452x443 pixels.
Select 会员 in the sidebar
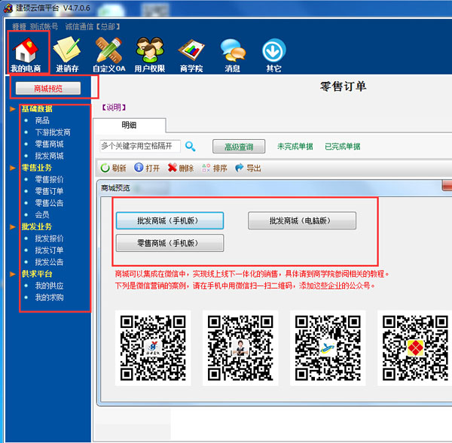point(42,215)
